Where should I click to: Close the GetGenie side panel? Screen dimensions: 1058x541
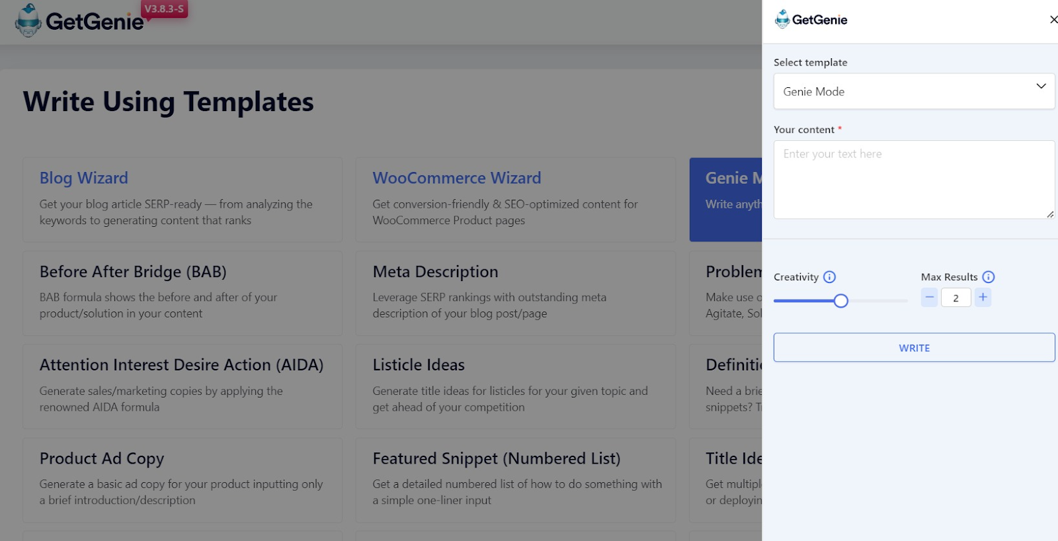pyautogui.click(x=1053, y=20)
